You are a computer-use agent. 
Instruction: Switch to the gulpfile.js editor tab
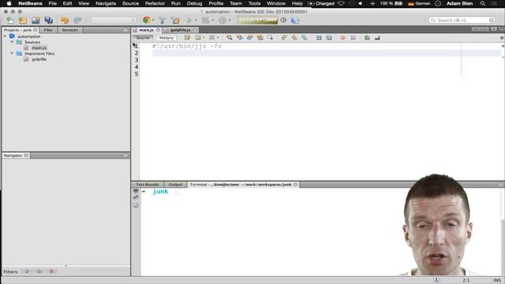181,30
